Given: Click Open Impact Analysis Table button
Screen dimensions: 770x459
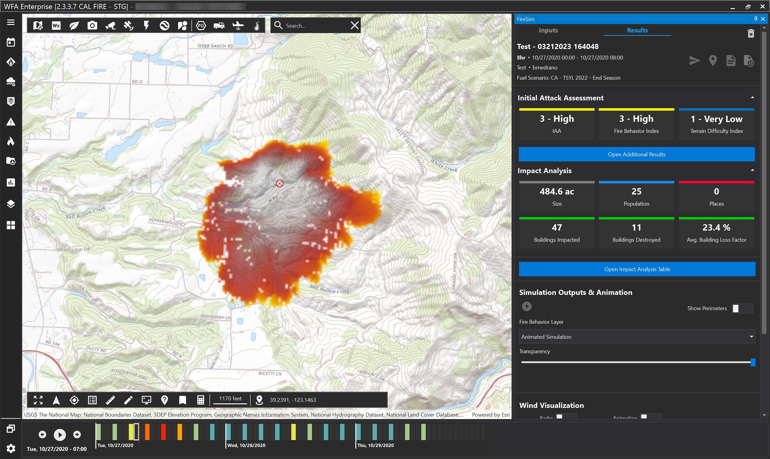Looking at the screenshot, I should pyautogui.click(x=637, y=269).
